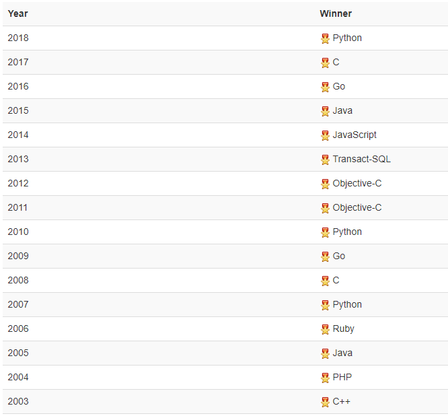Select the 2010 year cell
Screen dimensions: 448x416
[18, 232]
